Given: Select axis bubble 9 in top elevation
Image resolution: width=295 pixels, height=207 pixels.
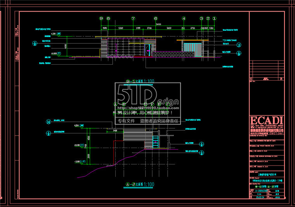Looking at the screenshot, I should (x=101, y=18).
